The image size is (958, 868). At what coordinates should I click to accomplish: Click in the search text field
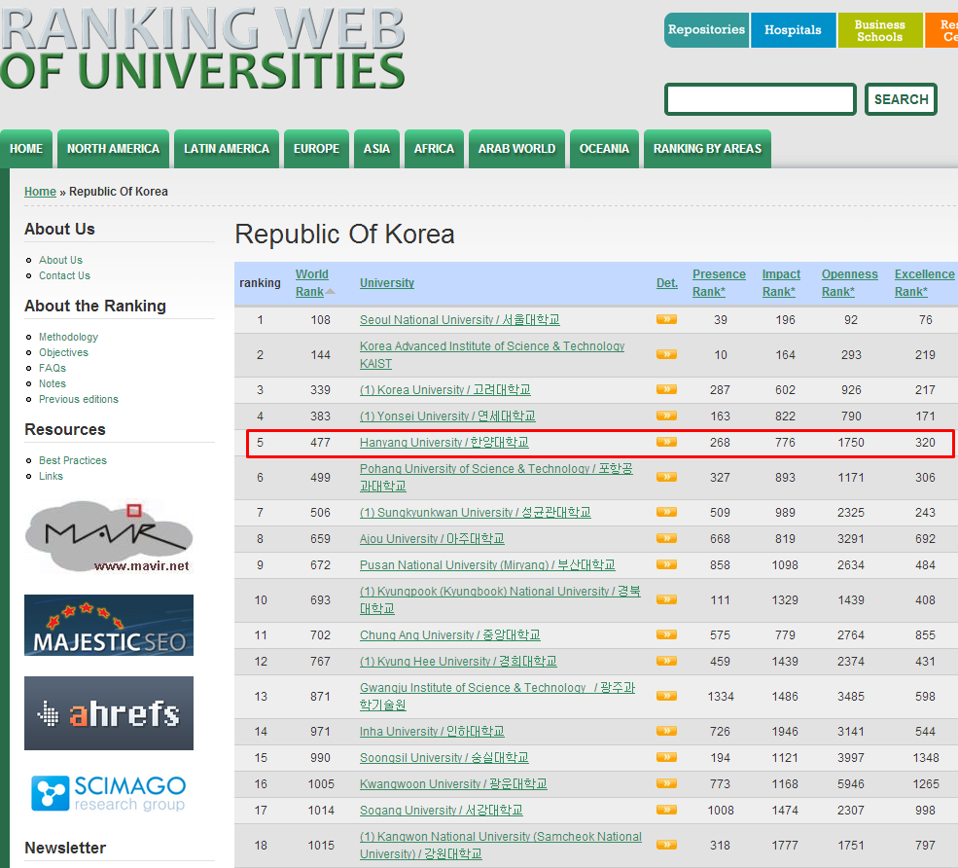click(x=760, y=99)
